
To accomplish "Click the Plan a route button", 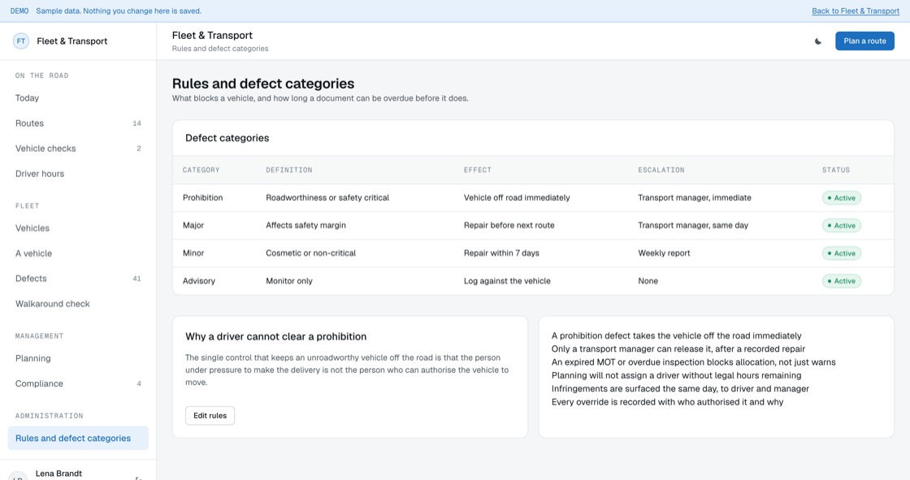I will [864, 41].
